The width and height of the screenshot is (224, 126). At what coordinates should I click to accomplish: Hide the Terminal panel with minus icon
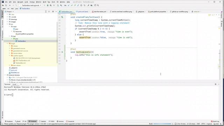click(x=219, y=84)
